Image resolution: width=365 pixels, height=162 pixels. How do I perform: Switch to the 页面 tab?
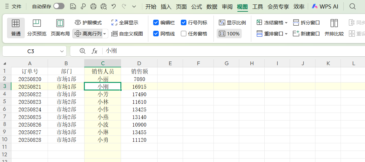click(x=181, y=7)
